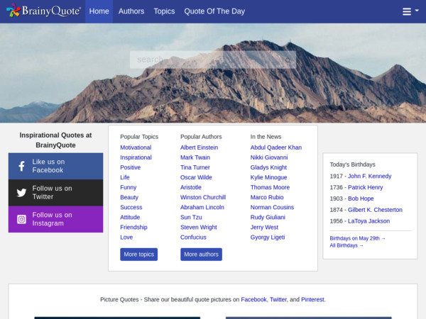Open John F. Kennedy birthday link
Viewport: 426px width, 319px height.
(369, 177)
